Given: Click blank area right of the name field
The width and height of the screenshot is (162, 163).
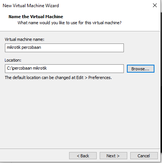Looking at the screenshot, I should click(x=142, y=48).
